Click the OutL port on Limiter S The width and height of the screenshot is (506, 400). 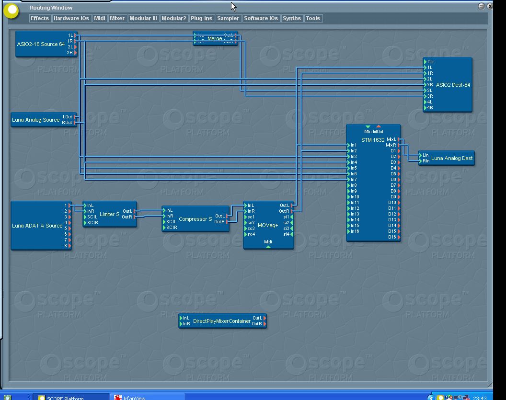135,211
